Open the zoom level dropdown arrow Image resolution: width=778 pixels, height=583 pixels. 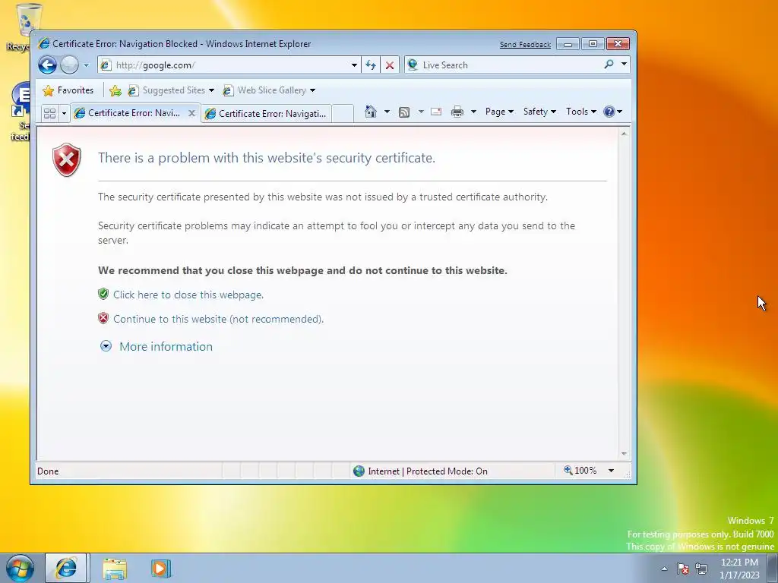pos(612,471)
